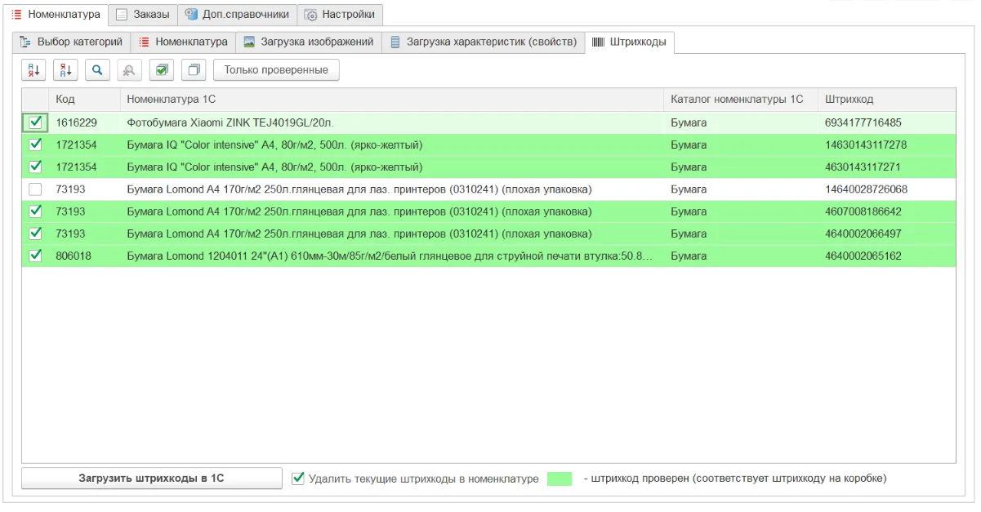The height and width of the screenshot is (512, 981).
Task: Click the Код column header
Action: [84, 100]
